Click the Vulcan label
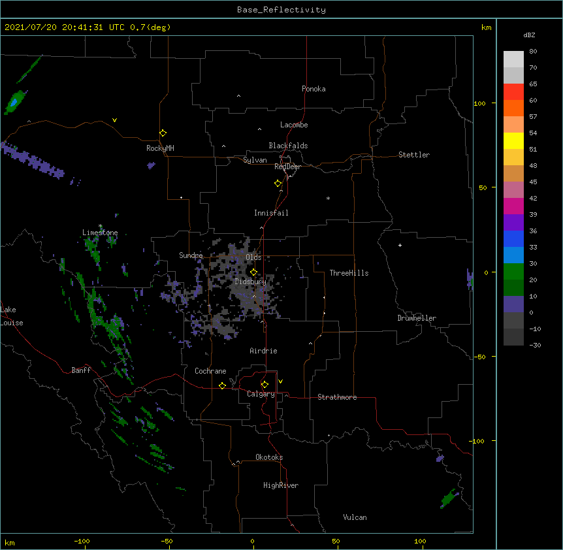The height and width of the screenshot is (550, 563). coord(355,517)
